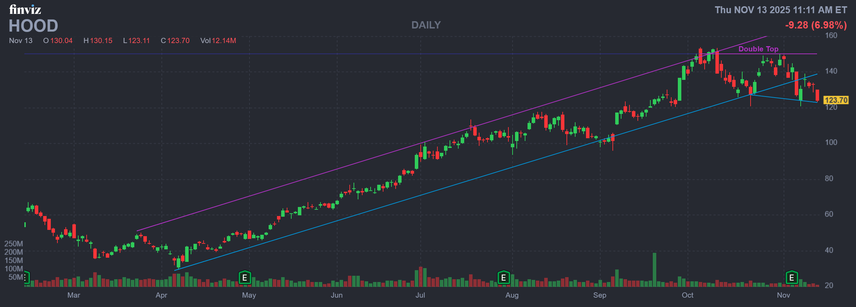The width and height of the screenshot is (856, 307).
Task: Click the -9.28 (6.98%) price change
Action: point(816,25)
